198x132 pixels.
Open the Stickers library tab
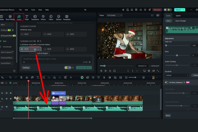(x=59, y=18)
